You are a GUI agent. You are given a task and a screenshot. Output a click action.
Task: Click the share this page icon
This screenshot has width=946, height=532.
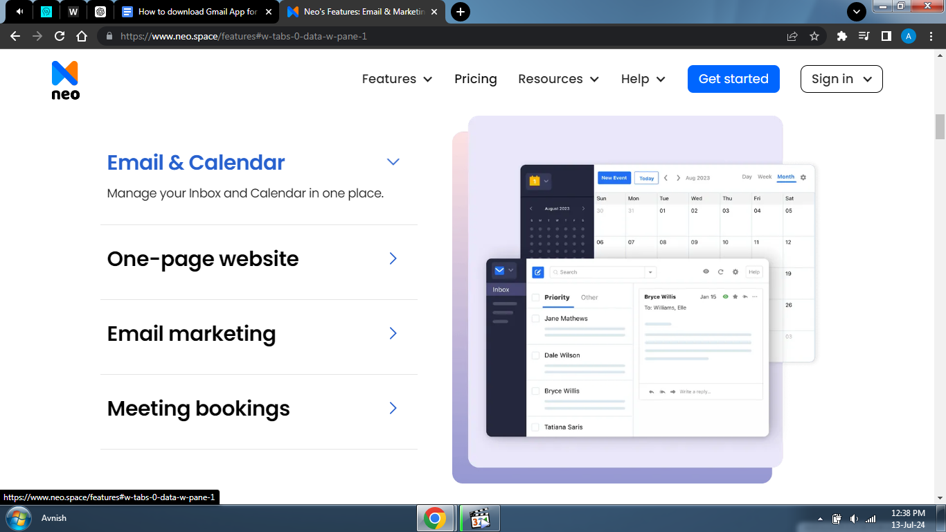792,36
